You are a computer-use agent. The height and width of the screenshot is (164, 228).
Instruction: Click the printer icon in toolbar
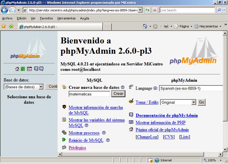(166, 26)
